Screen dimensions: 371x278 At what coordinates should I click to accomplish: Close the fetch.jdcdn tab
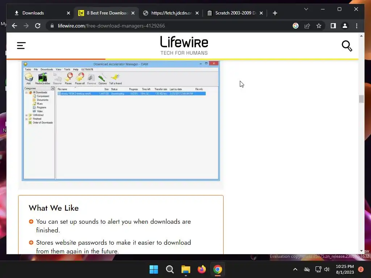coord(197,13)
